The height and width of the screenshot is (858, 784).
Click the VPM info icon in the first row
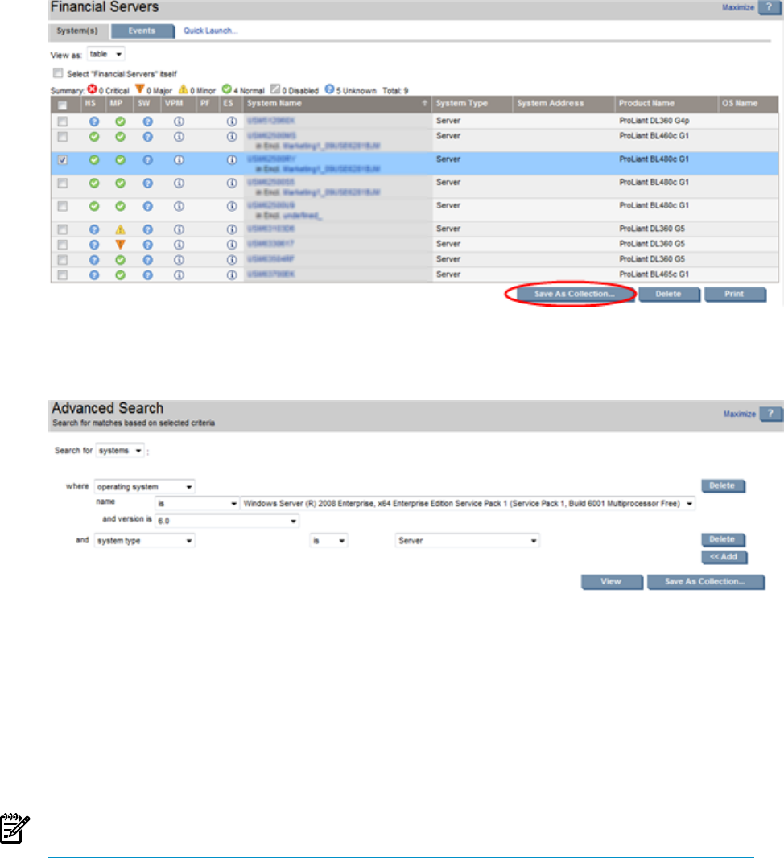click(x=179, y=121)
